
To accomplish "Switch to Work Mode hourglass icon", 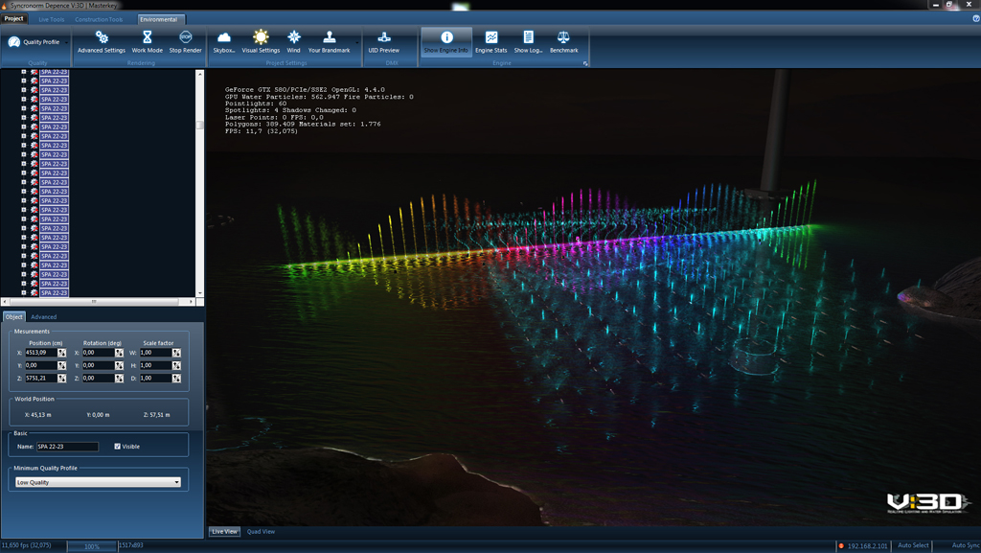I will point(147,37).
